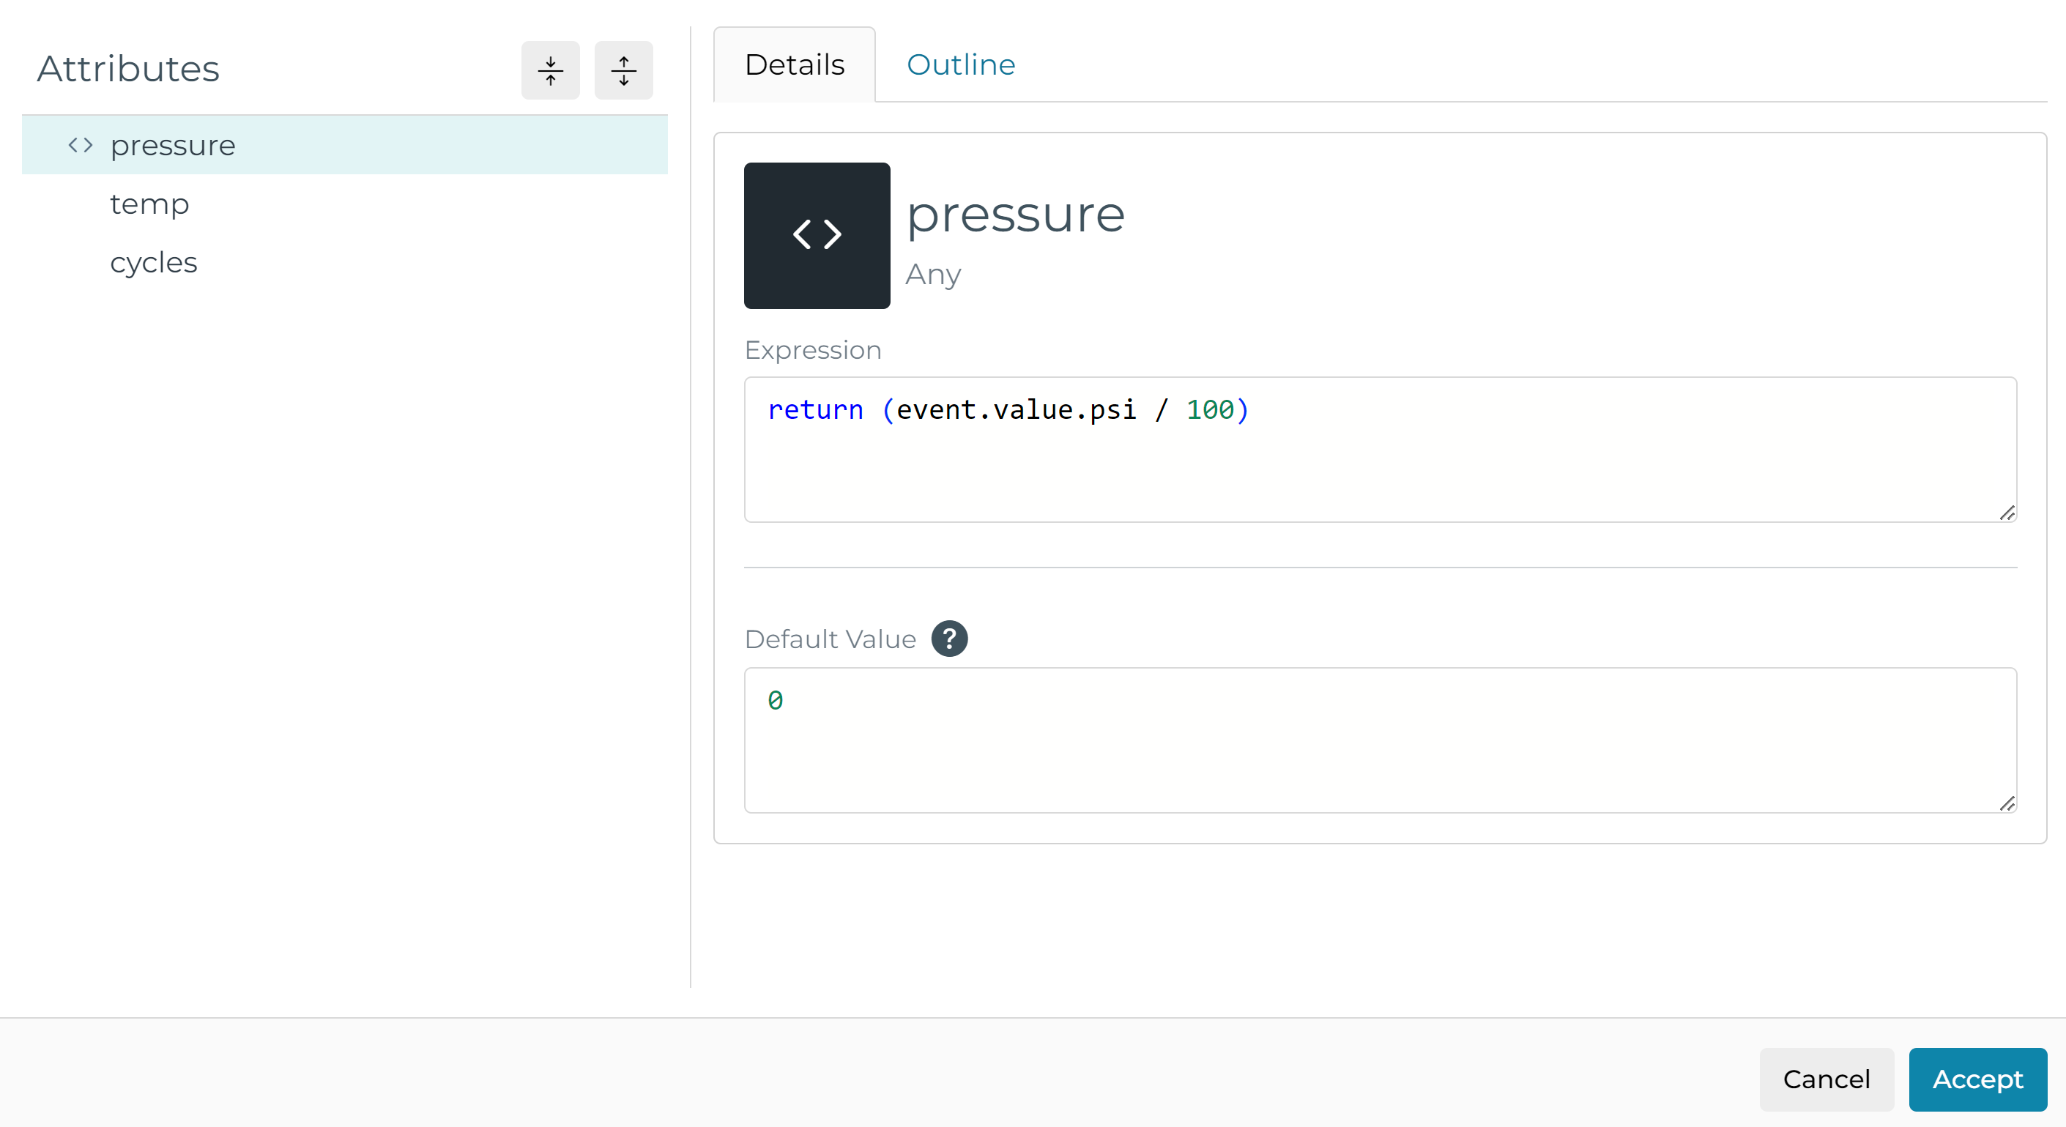Switch to the Details tab
Screen dimensions: 2066x1127
(794, 64)
